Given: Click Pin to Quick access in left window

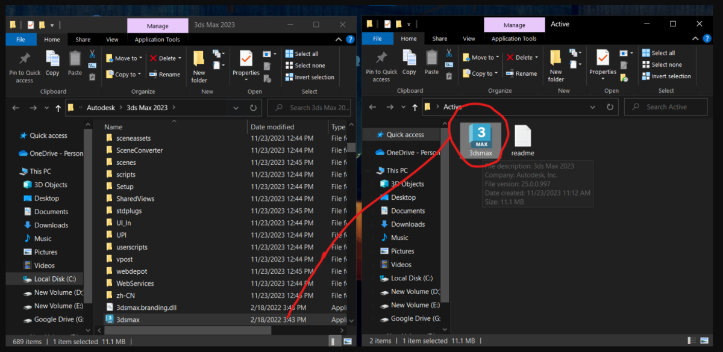Looking at the screenshot, I should (x=25, y=66).
